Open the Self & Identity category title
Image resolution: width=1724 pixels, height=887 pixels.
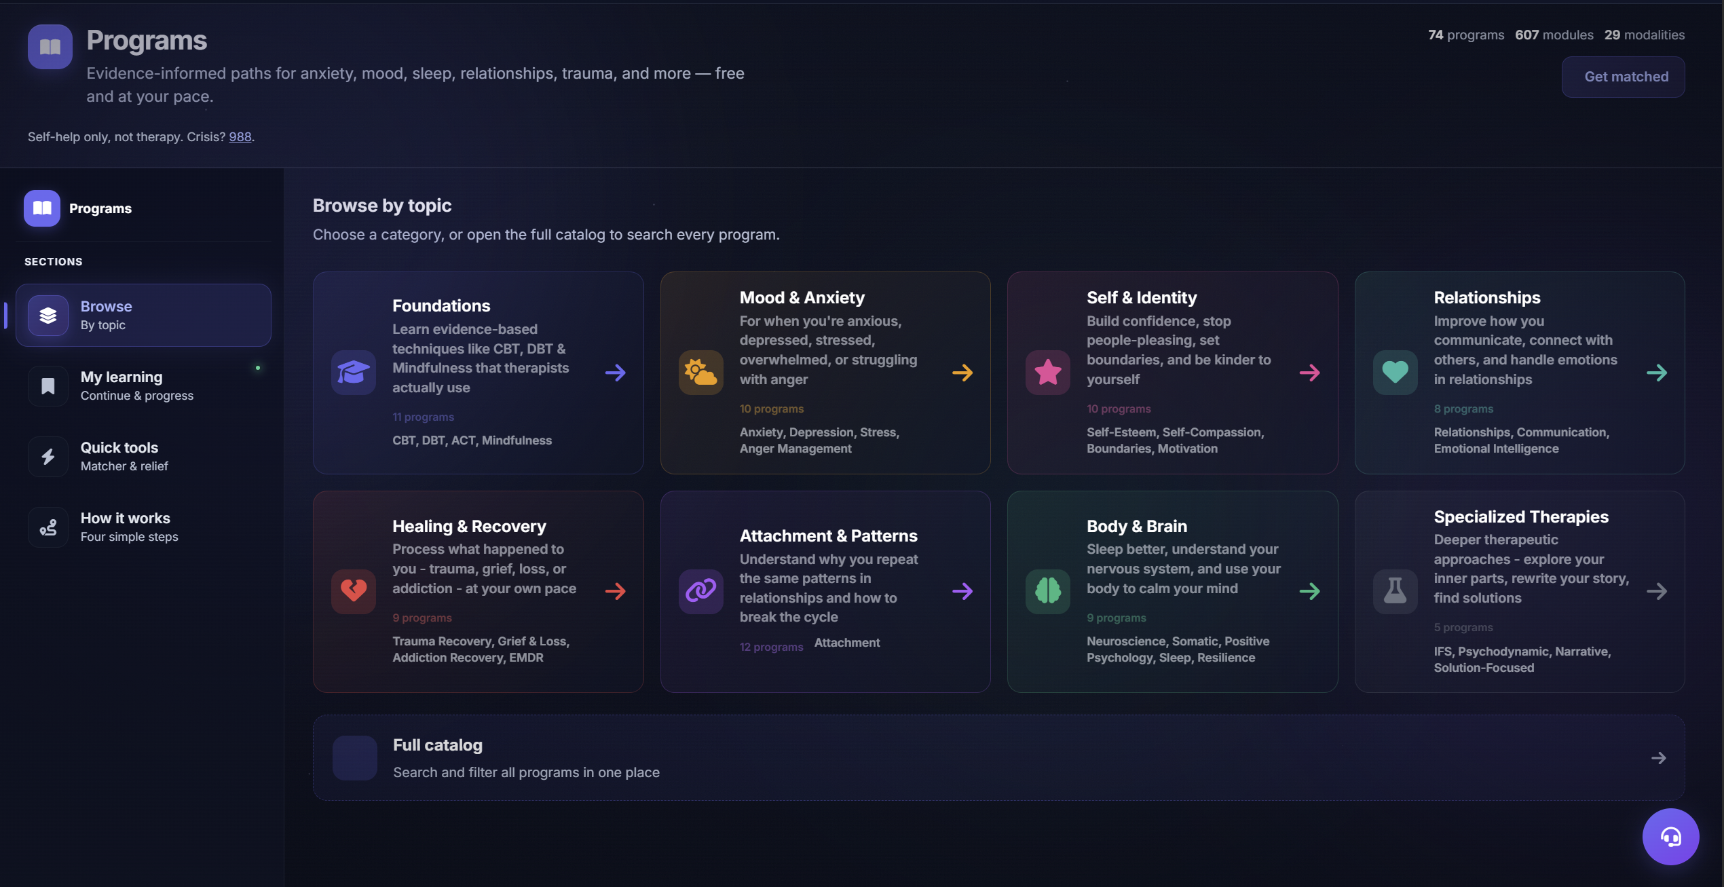pyautogui.click(x=1142, y=298)
